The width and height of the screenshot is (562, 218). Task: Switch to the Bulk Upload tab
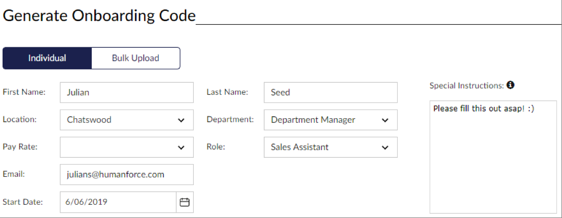[x=135, y=58]
